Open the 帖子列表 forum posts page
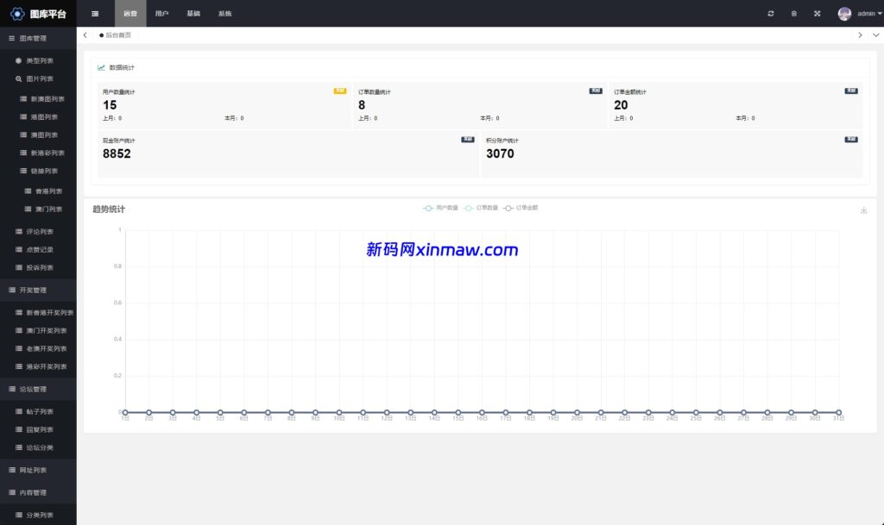Image resolution: width=884 pixels, height=525 pixels. coord(41,411)
